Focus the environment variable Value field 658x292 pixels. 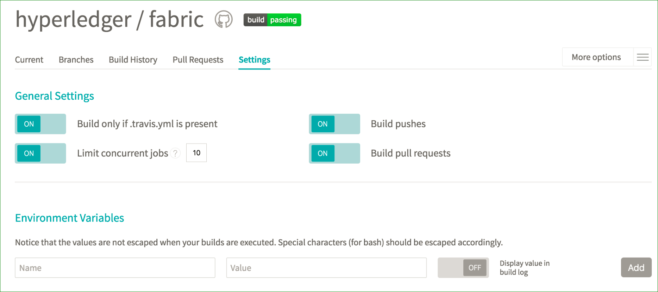tap(326, 268)
